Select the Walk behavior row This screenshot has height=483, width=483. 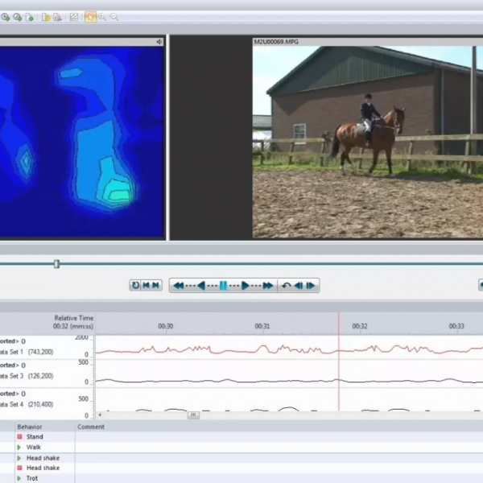tap(34, 447)
